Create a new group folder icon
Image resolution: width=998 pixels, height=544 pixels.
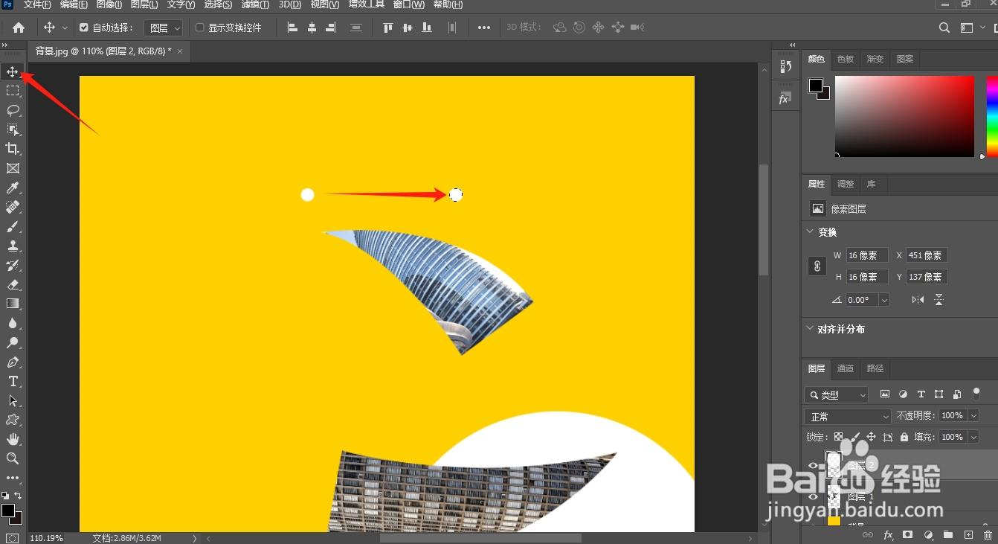[948, 535]
